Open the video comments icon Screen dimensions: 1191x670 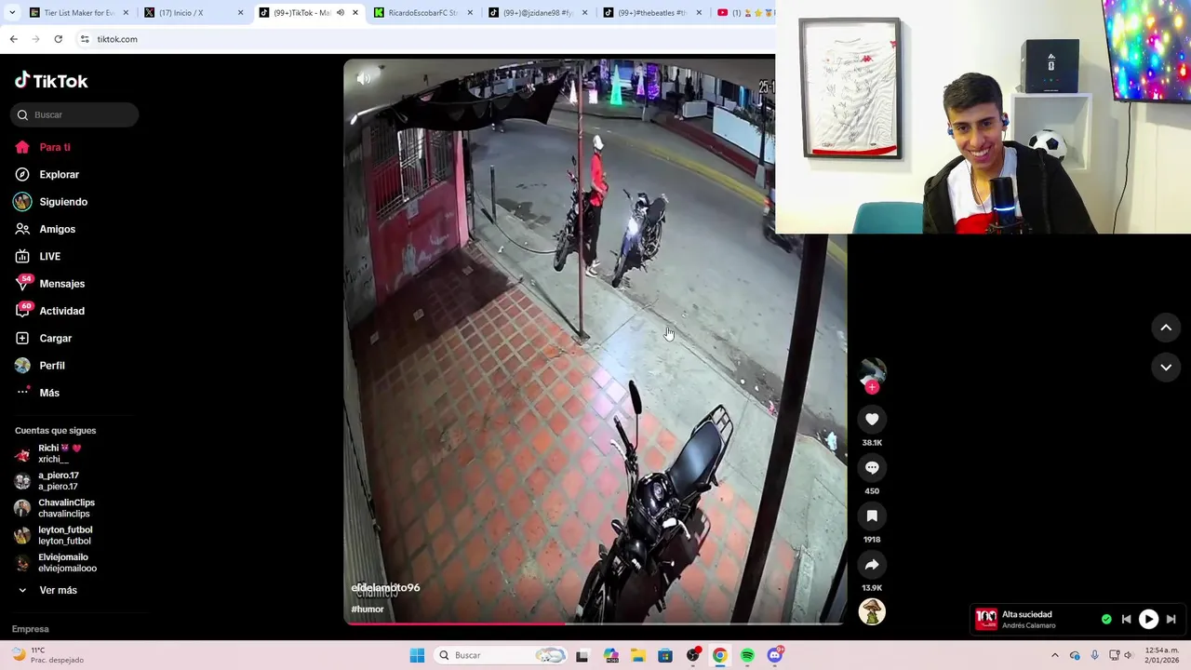coord(872,468)
